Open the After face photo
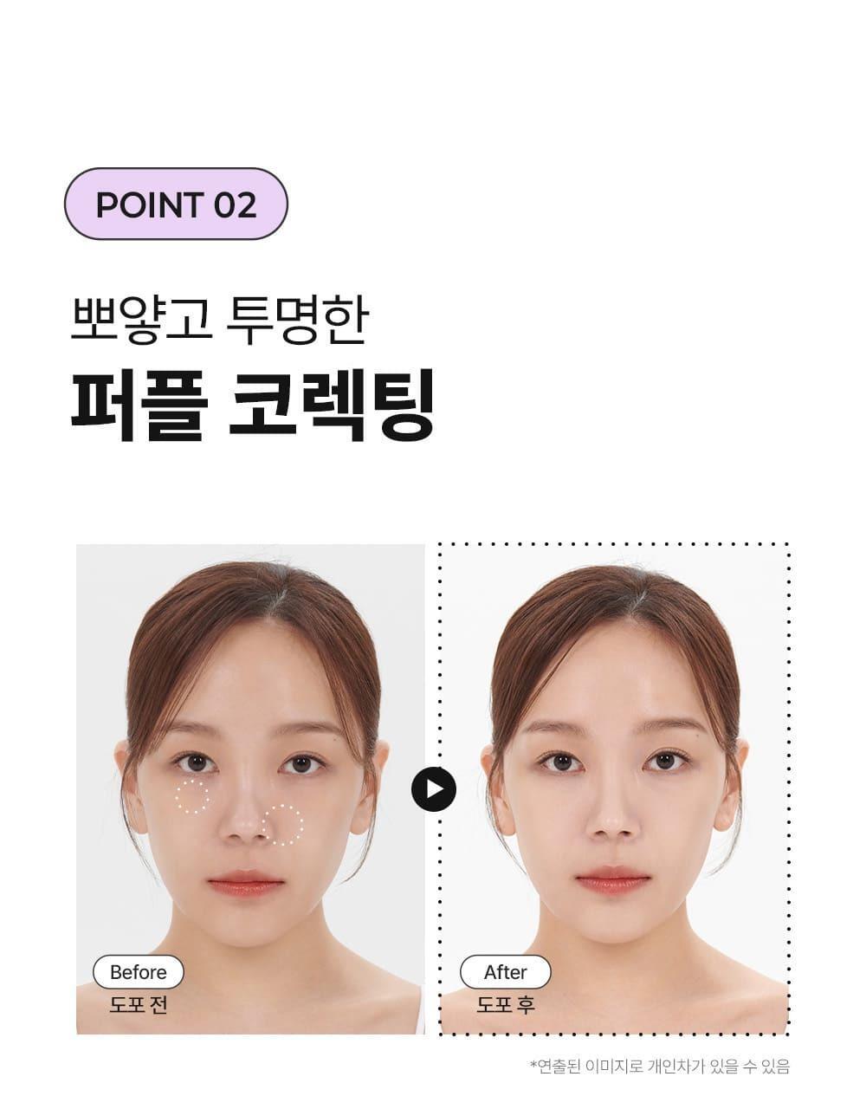This screenshot has width=866, height=1109. 614,789
